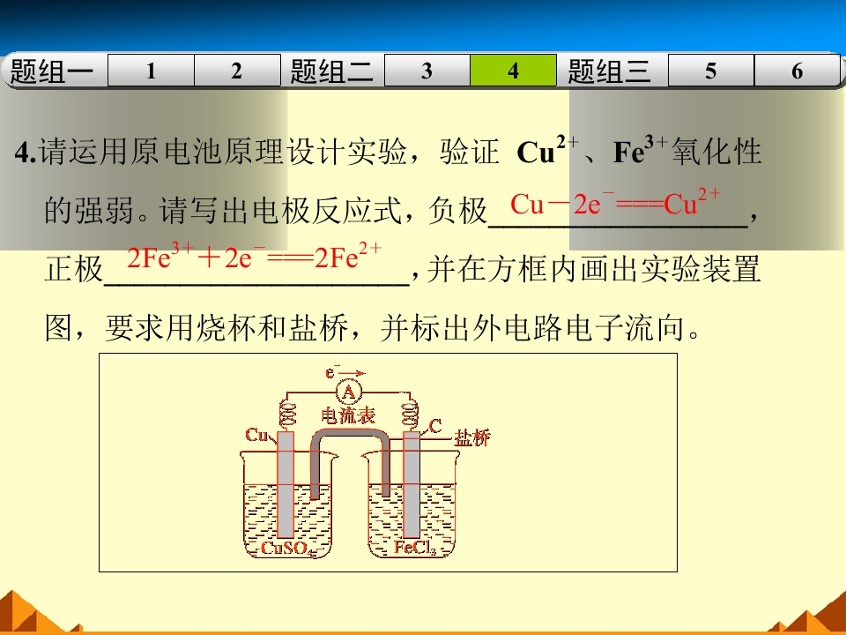Click the word 正极 in the question
The width and height of the screenshot is (846, 635).
tap(74, 268)
